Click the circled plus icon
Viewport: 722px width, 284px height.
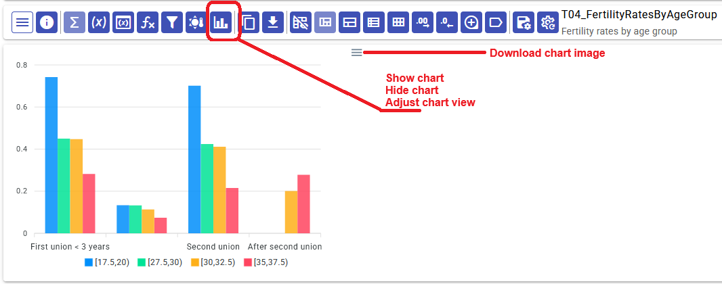[471, 22]
